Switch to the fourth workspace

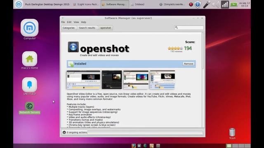coord(247,146)
